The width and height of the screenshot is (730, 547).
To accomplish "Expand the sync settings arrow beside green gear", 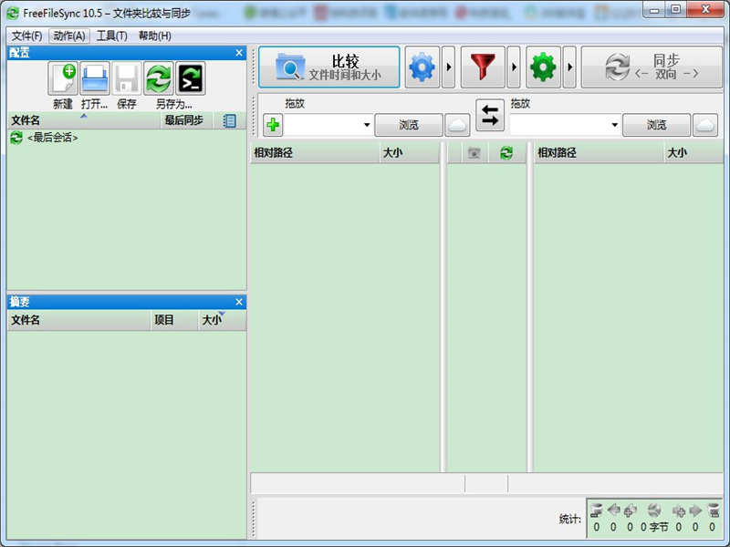I will [x=569, y=67].
